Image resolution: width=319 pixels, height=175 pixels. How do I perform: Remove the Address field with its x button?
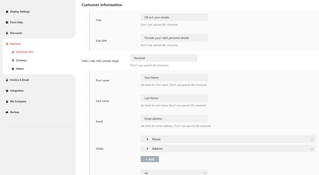(312, 149)
